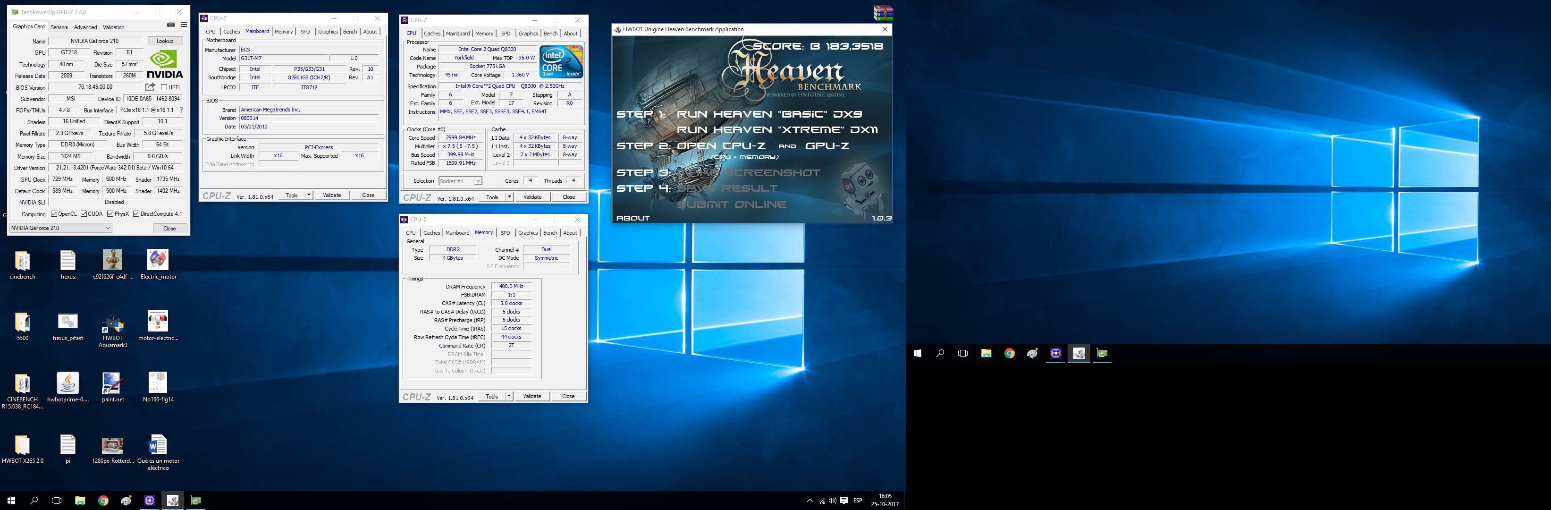Open the CPU-Z taskbar icon on left monitor
1551x510 pixels.
[149, 501]
